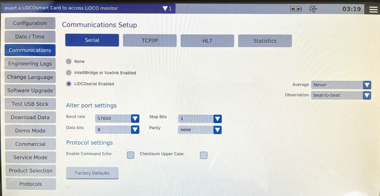The width and height of the screenshot is (380, 196).
Task: Tap the screen brightness icon
Action: (313, 9)
